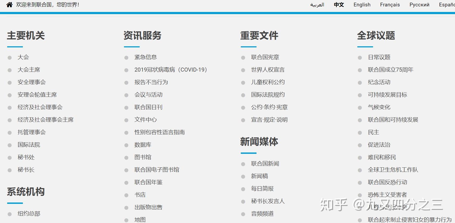The image size is (455, 223).
Task: Switch language to English
Action: coord(362,5)
